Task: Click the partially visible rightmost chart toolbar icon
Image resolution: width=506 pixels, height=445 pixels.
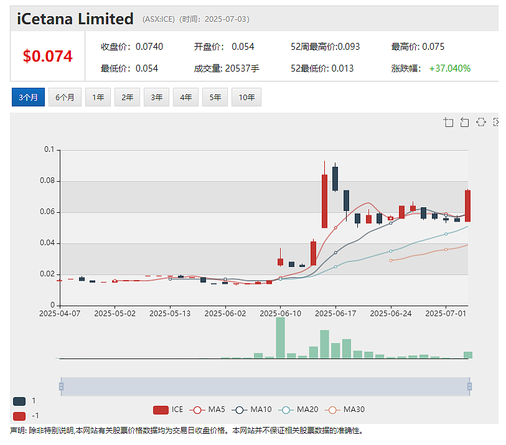Action: coord(496,122)
